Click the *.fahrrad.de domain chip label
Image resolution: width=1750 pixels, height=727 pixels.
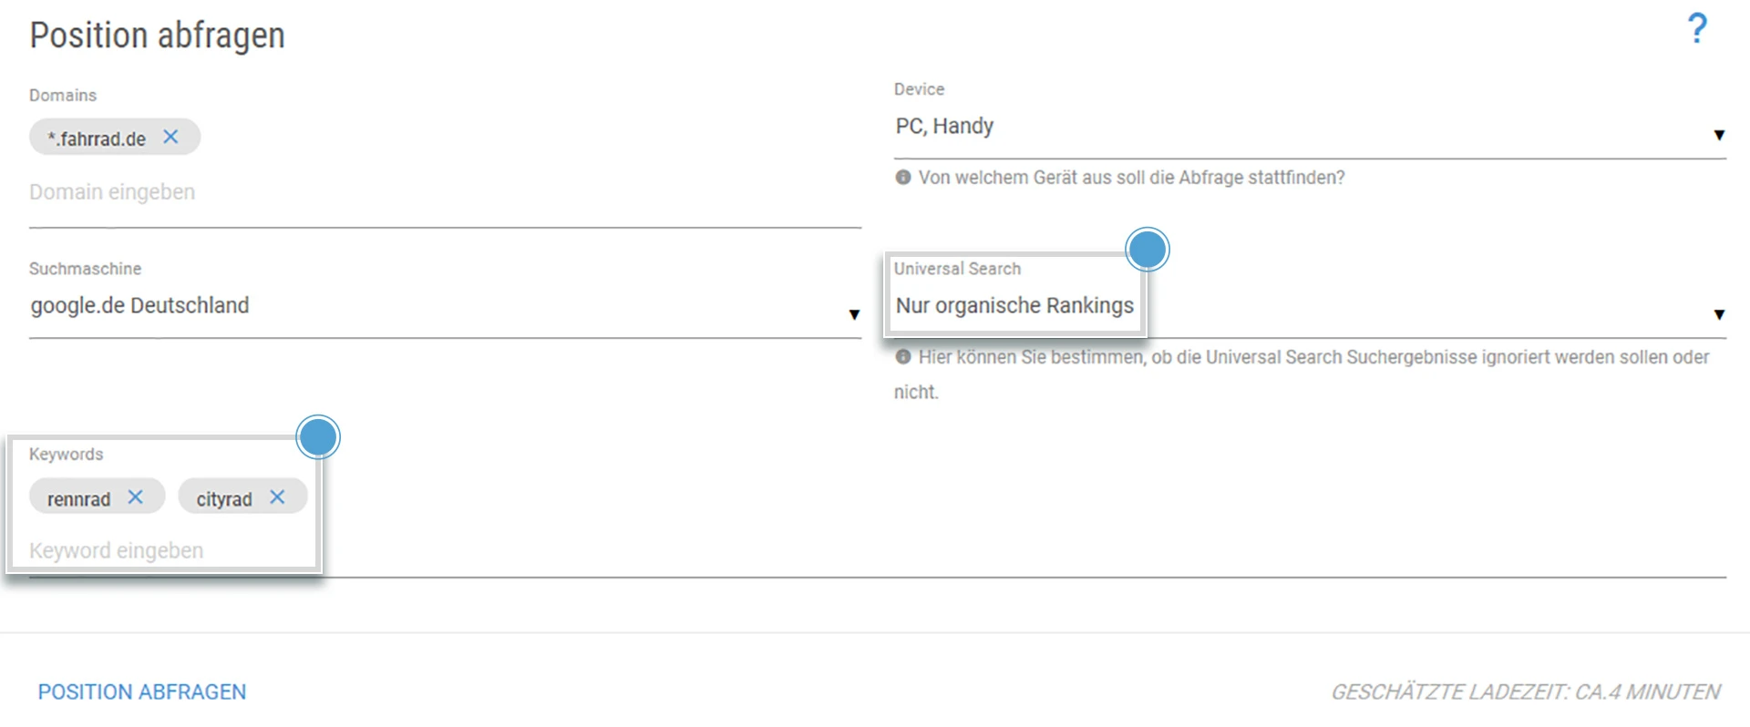pos(97,138)
